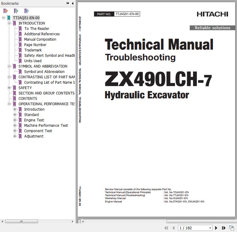This screenshot has height=232, width=237.
Task: Expand the Standard bookmark
Action: 15,115
